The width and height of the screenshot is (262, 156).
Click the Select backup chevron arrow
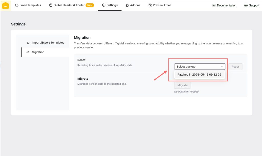(x=222, y=66)
